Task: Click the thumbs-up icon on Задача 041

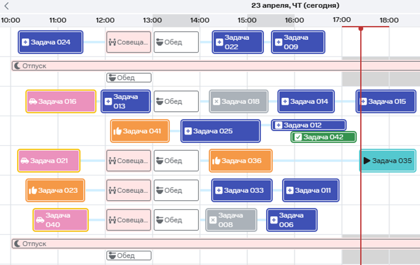Action: [118, 131]
